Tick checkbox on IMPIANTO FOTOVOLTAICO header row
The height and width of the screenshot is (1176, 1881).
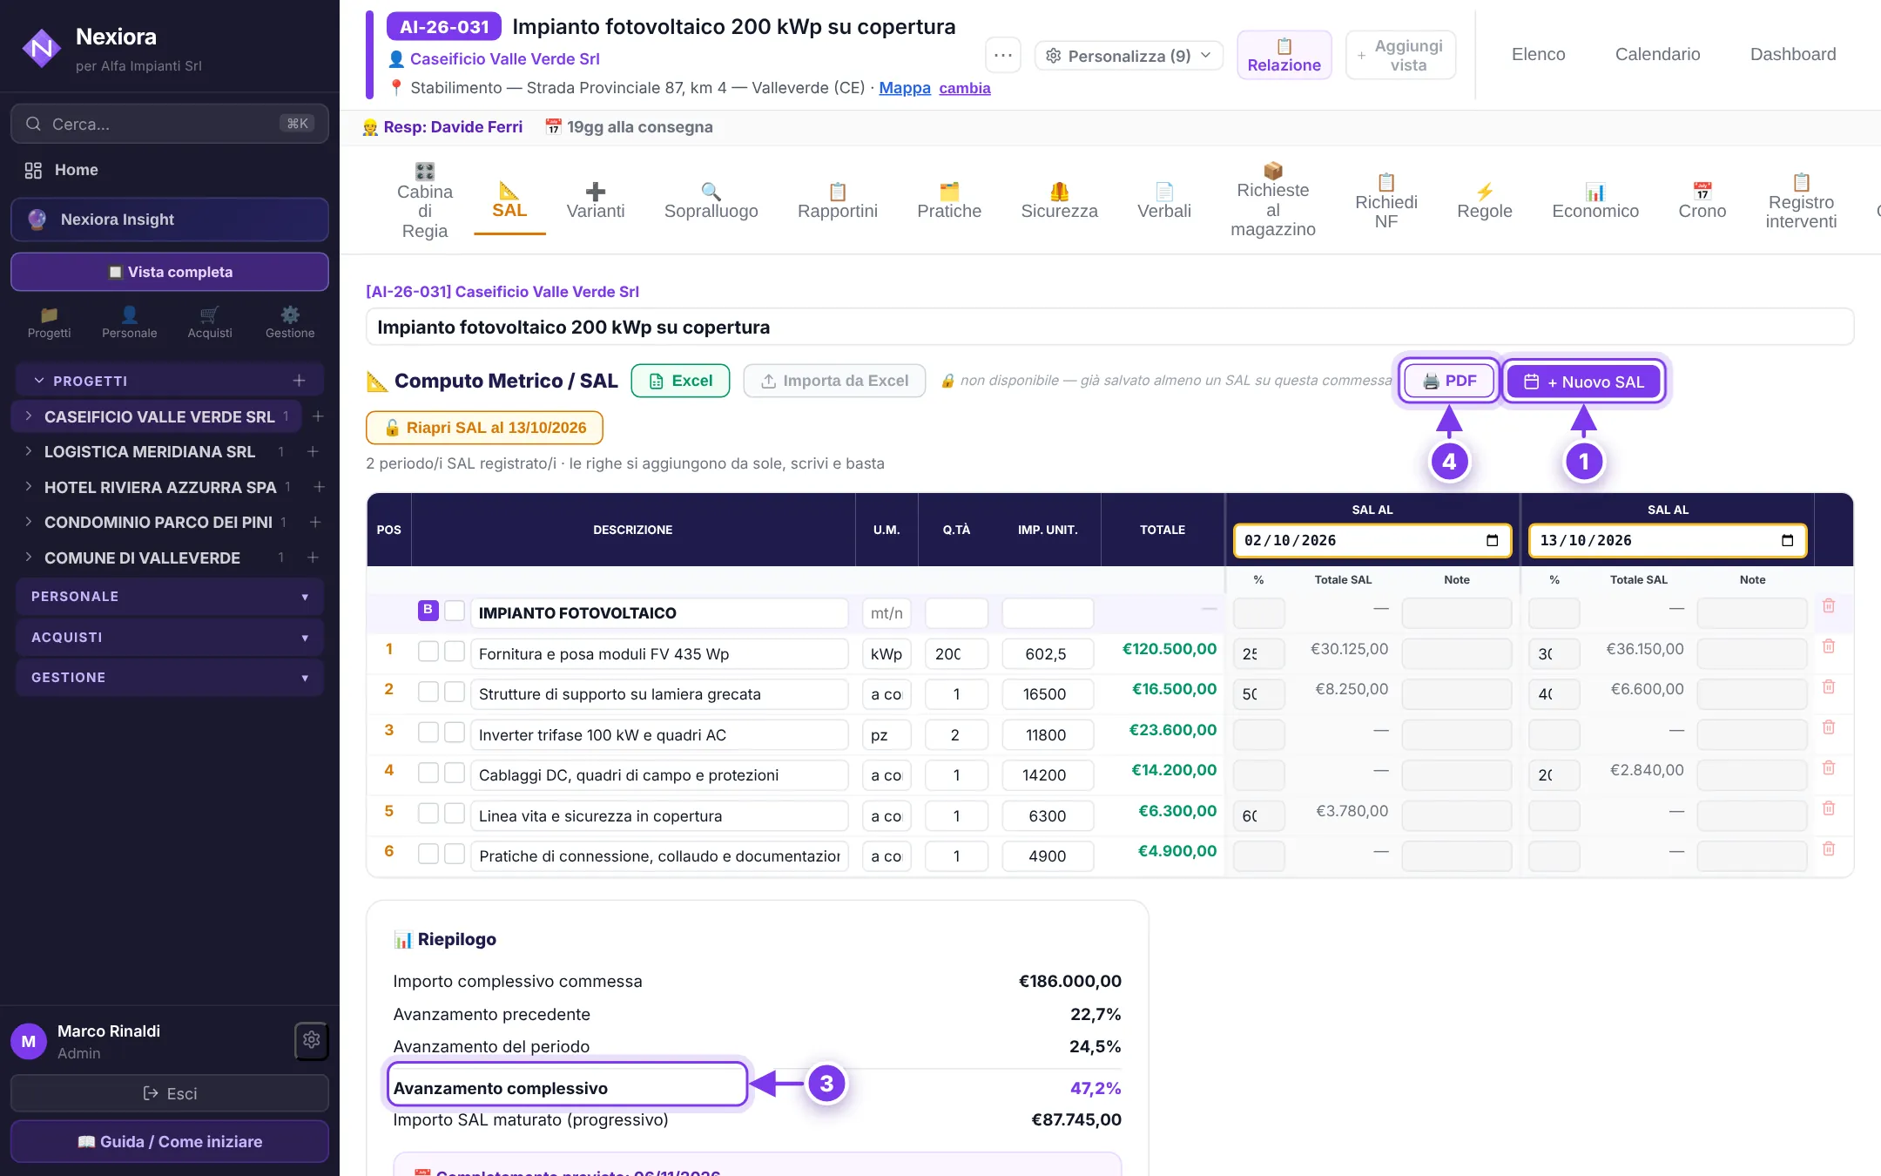(x=455, y=611)
